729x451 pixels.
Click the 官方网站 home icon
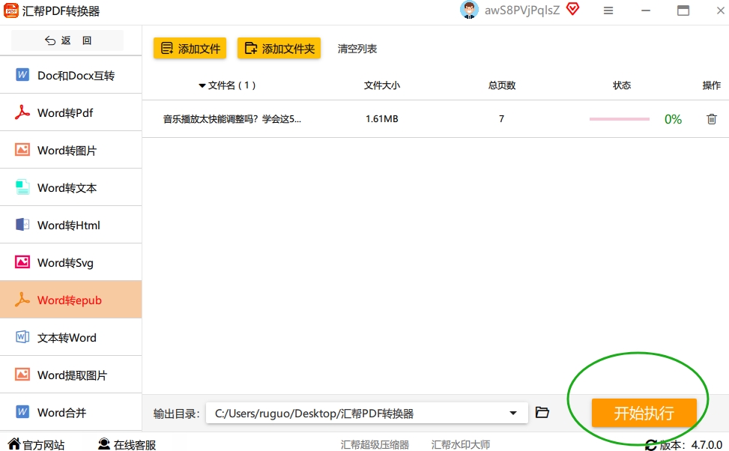click(14, 444)
